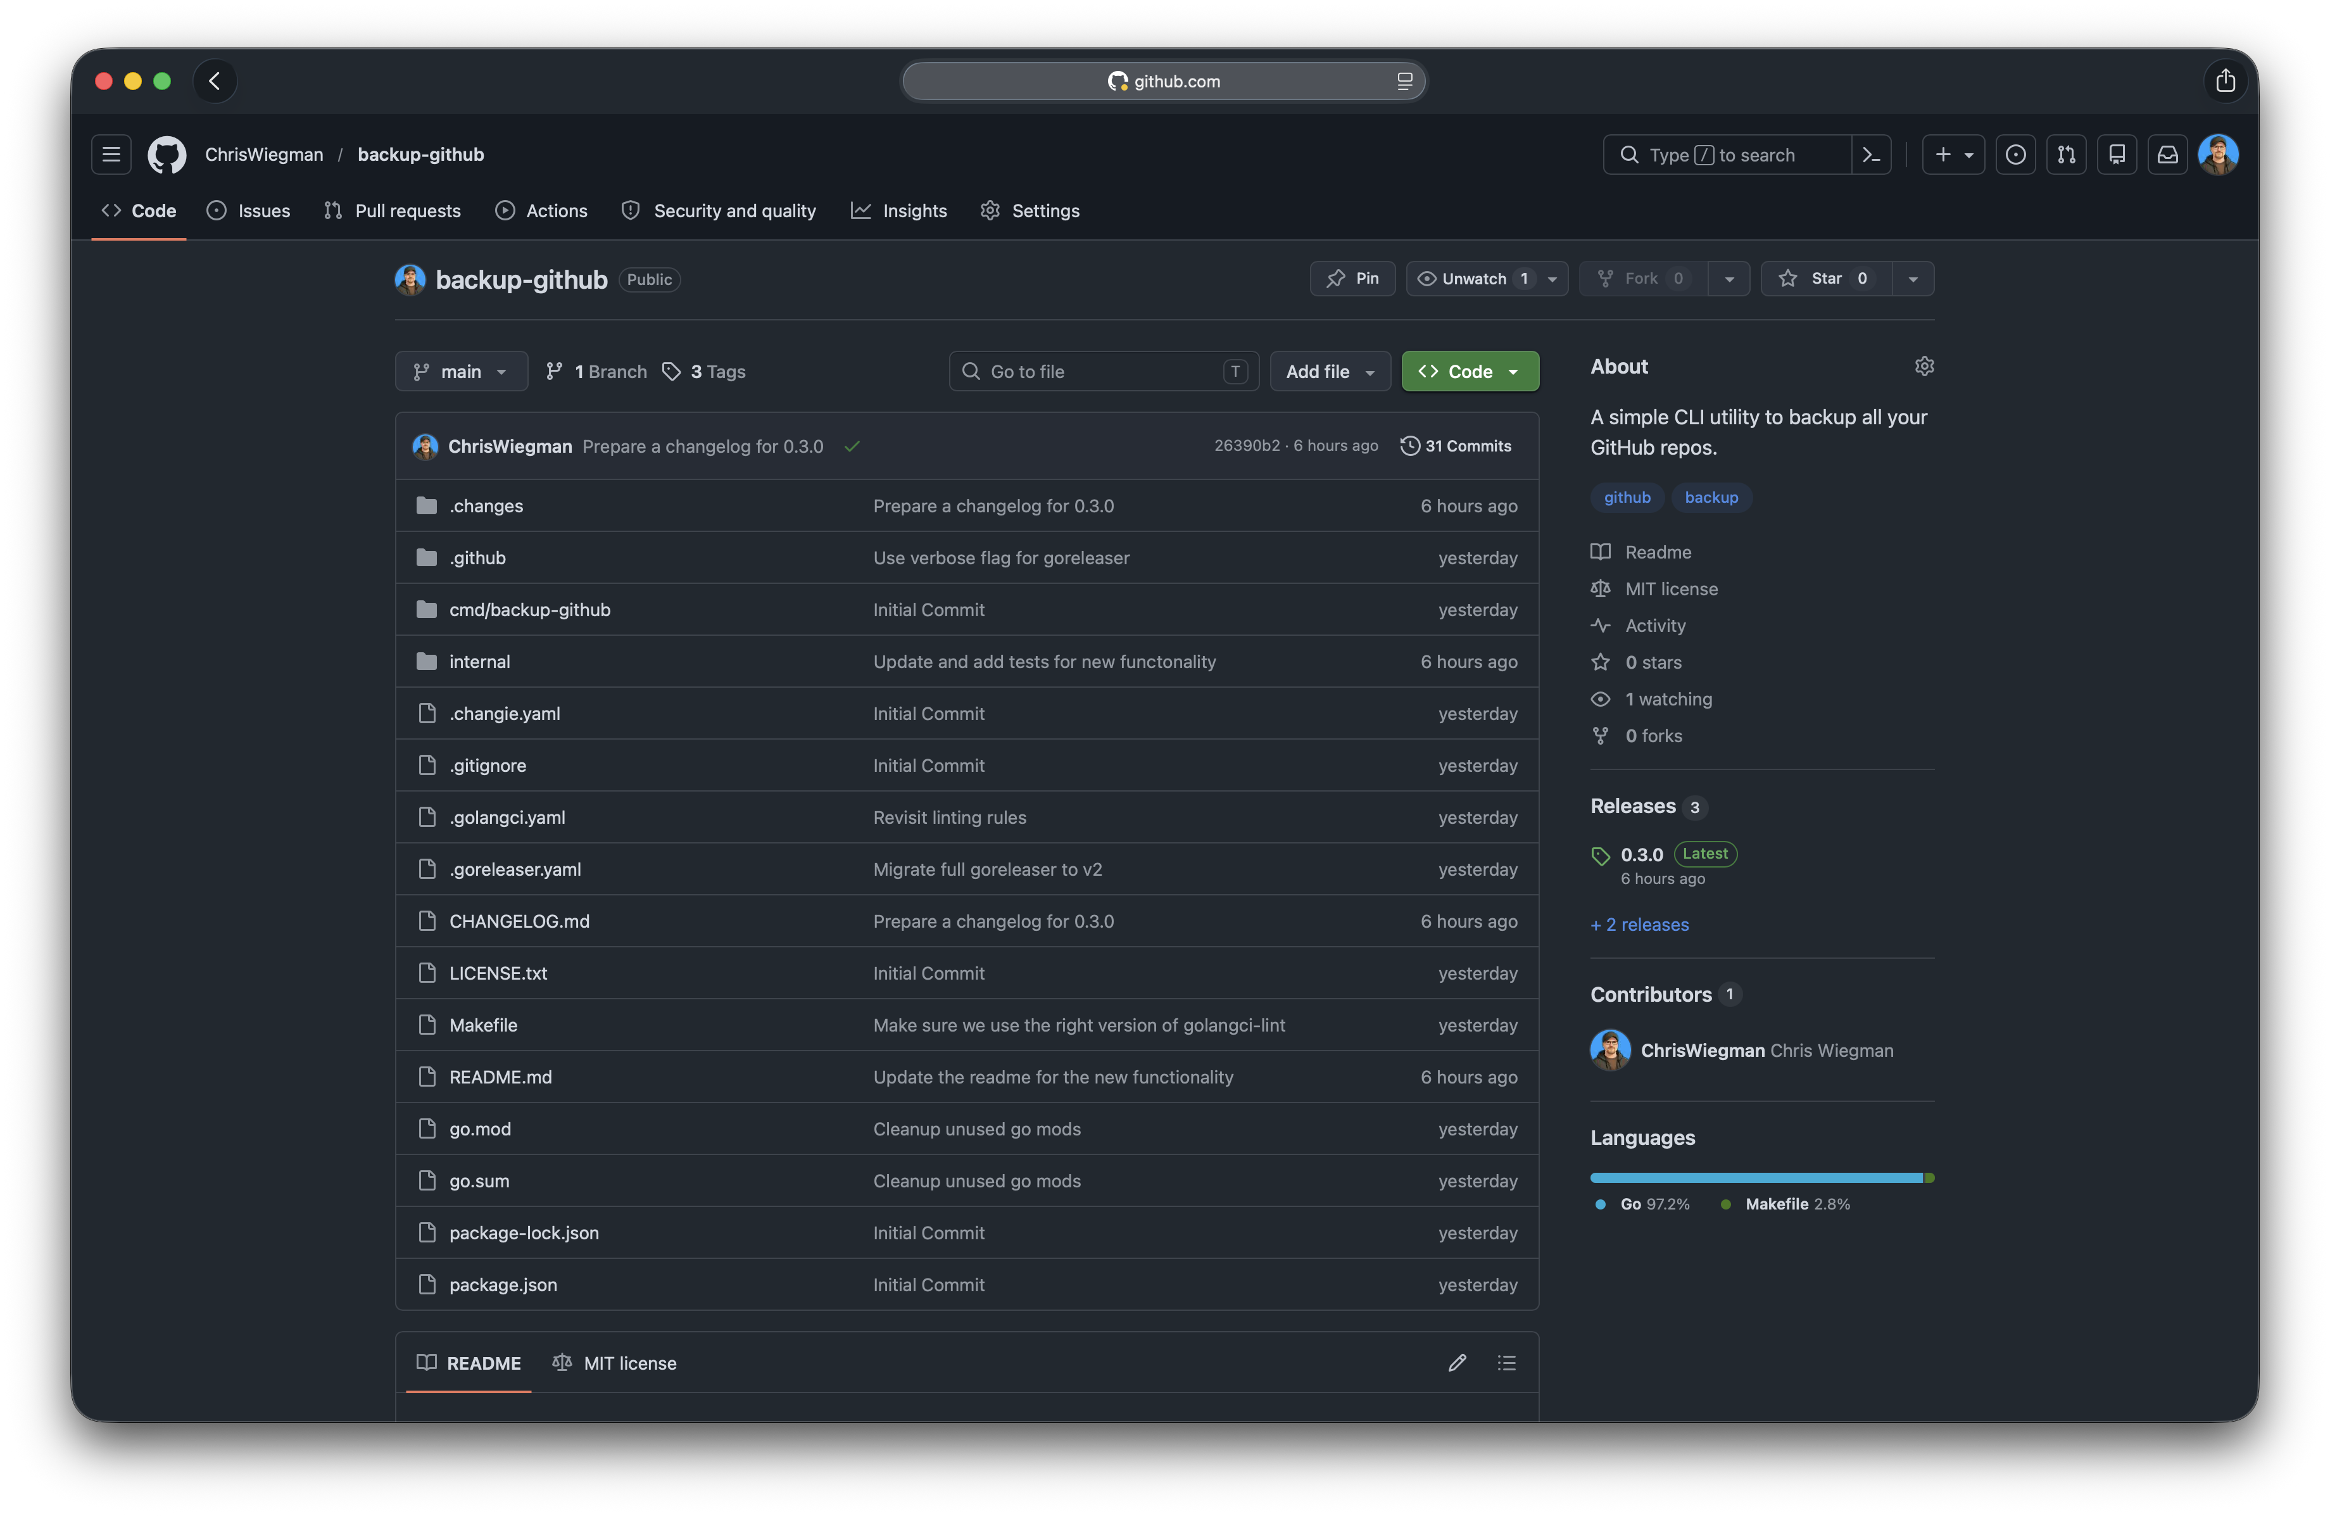Open the 1 Branch link
The width and height of the screenshot is (2330, 1516).
click(x=596, y=371)
